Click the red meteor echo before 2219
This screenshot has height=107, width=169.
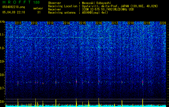(x=143, y=82)
